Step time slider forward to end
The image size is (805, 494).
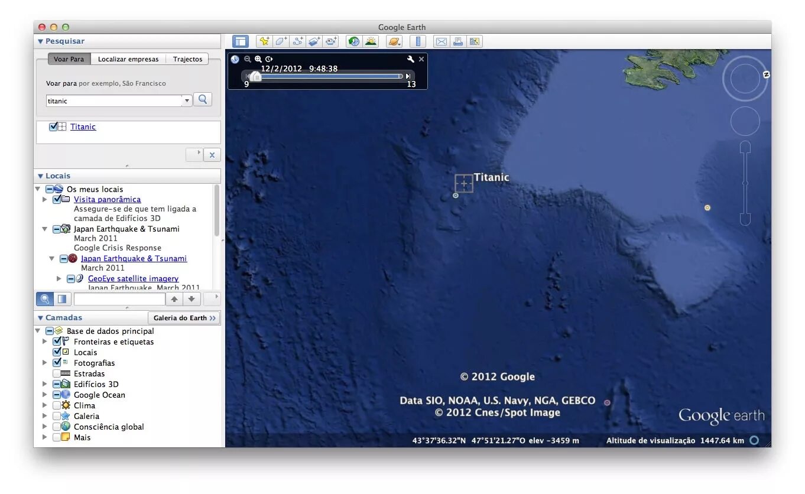point(408,76)
